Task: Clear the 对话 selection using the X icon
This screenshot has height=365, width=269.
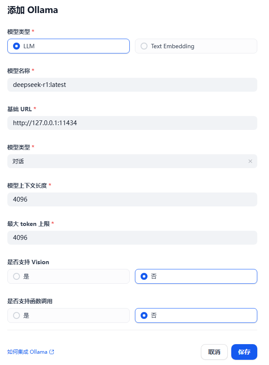Action: pos(250,161)
